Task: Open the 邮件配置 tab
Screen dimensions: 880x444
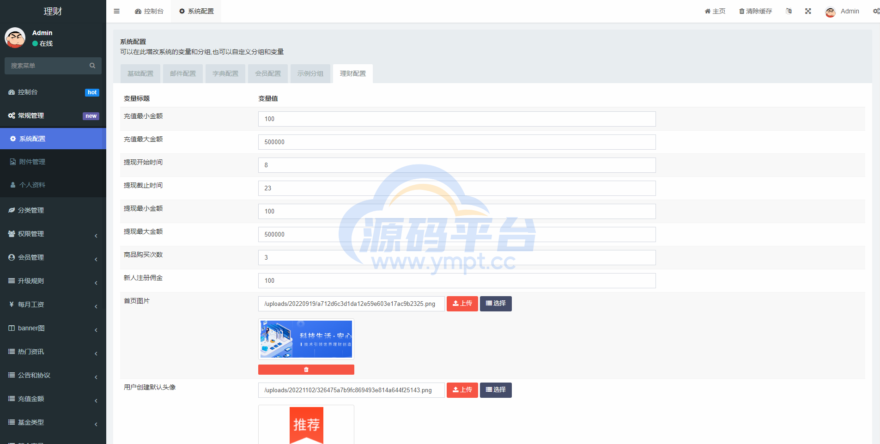Action: pos(183,73)
